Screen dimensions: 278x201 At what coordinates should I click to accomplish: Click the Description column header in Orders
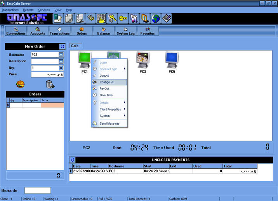(31, 100)
